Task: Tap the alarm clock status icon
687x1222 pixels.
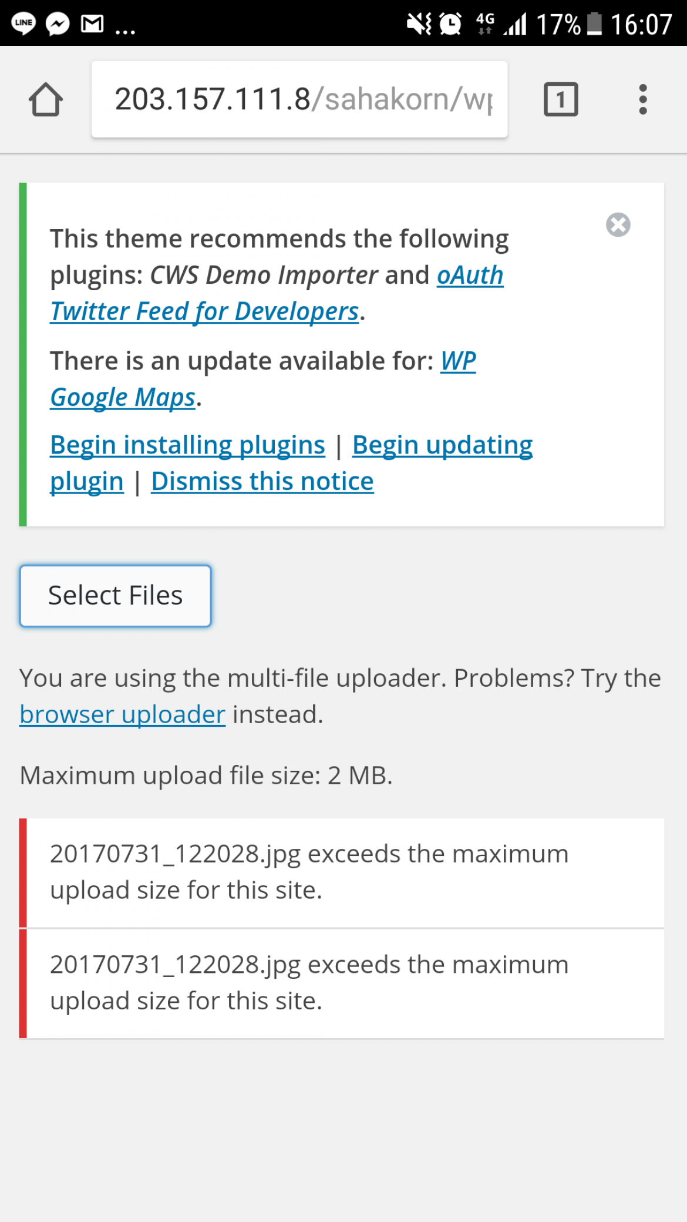Action: point(450,23)
